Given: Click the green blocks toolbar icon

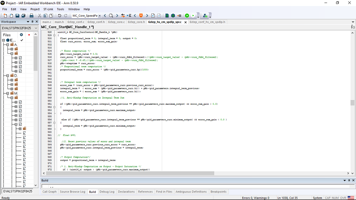Looking at the screenshot, I should pos(205,16).
